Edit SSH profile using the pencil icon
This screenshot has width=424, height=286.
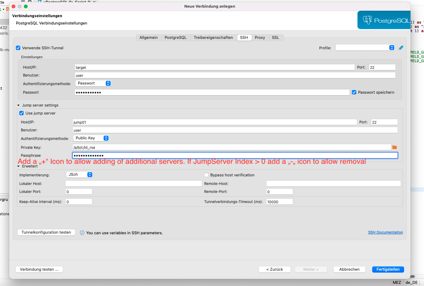coord(401,47)
